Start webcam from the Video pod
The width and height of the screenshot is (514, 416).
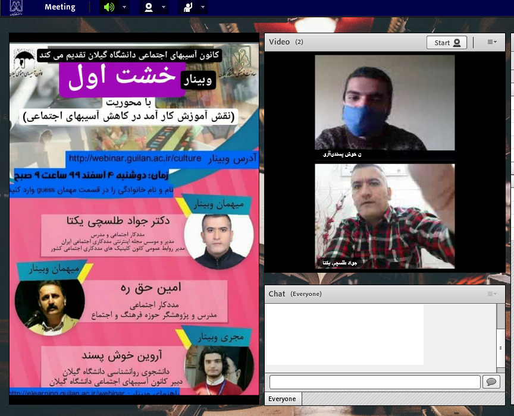[446, 42]
